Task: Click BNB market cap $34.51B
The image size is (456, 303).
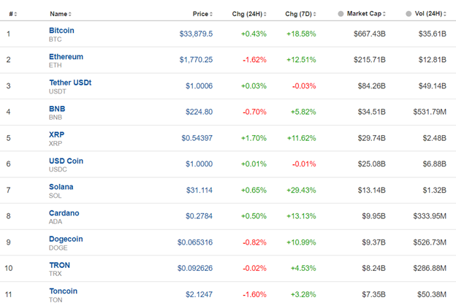Action: pyautogui.click(x=372, y=112)
